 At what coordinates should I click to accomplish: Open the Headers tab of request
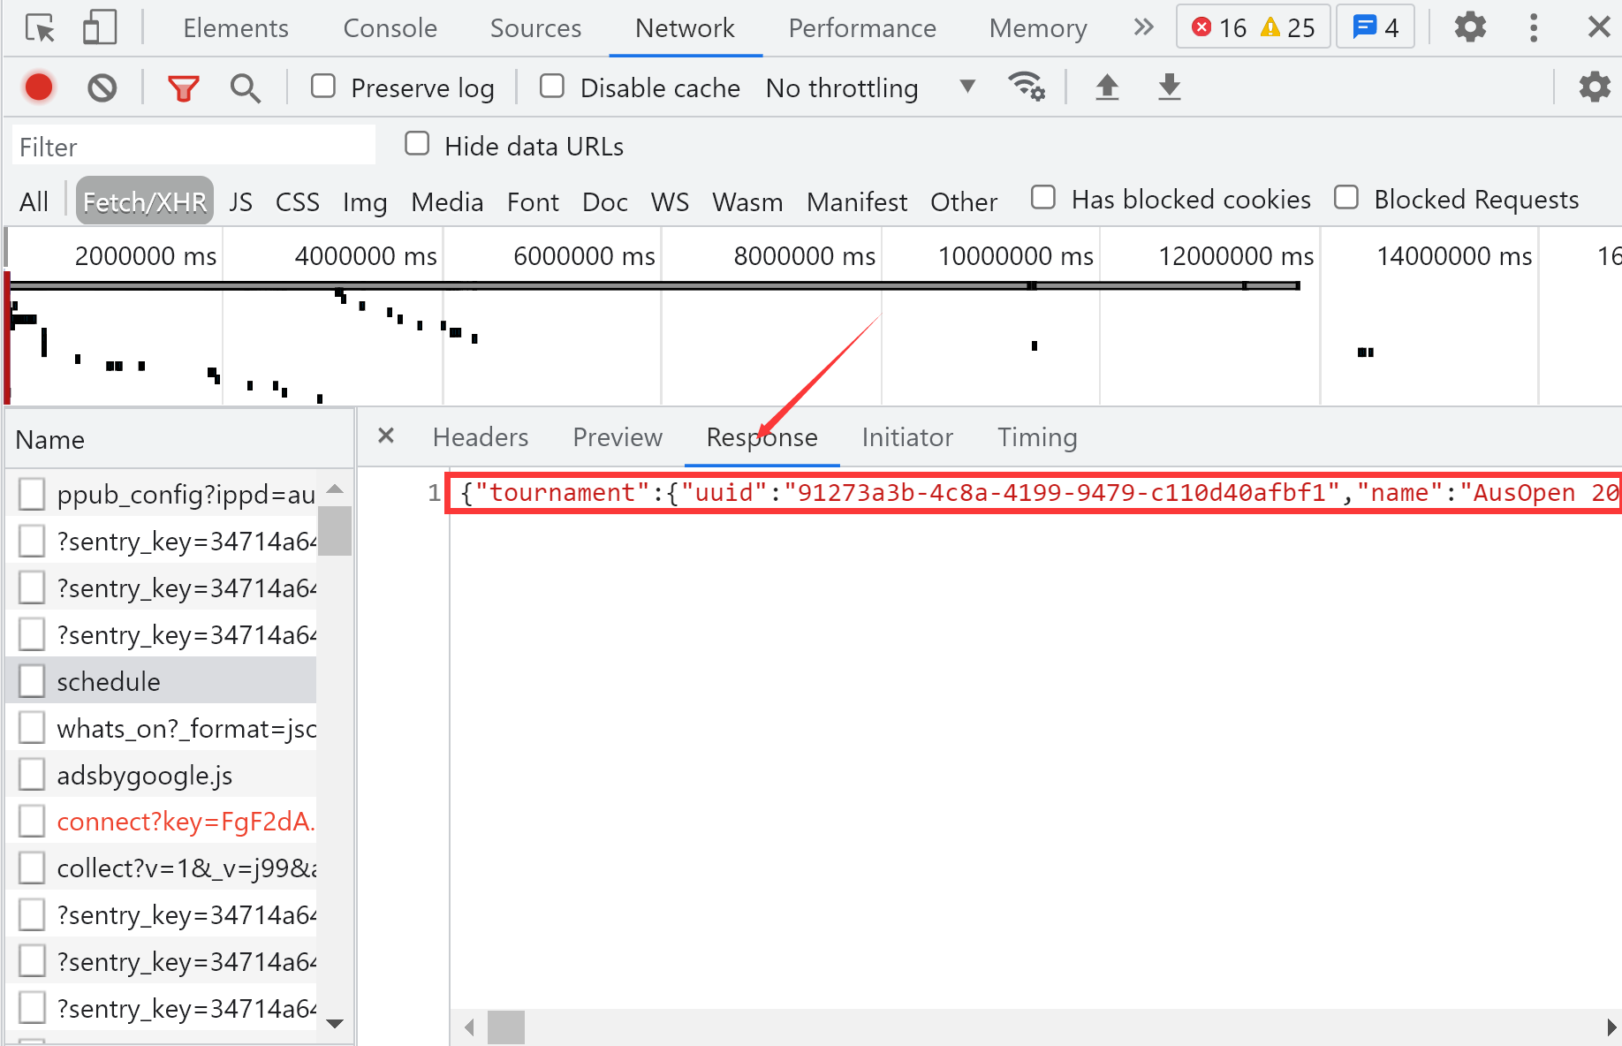481,437
